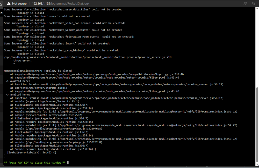Viewport: 259px width, 168px height.
Task: Click the scrollbar down arrow
Action: coord(257,164)
